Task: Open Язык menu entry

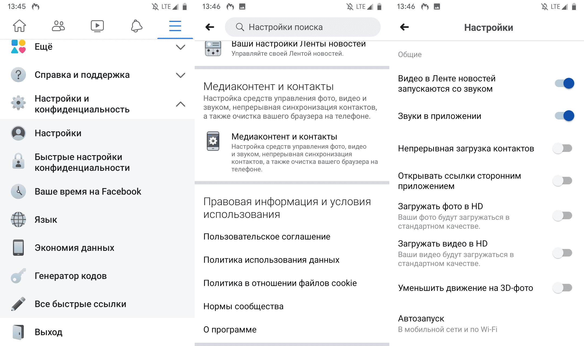Action: tap(97, 219)
